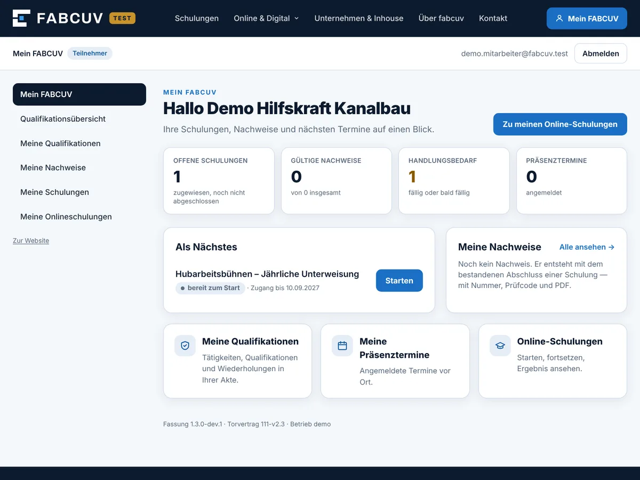The height and width of the screenshot is (480, 640).
Task: Open Meine Schulungen in the sidebar
Action: coord(79,192)
